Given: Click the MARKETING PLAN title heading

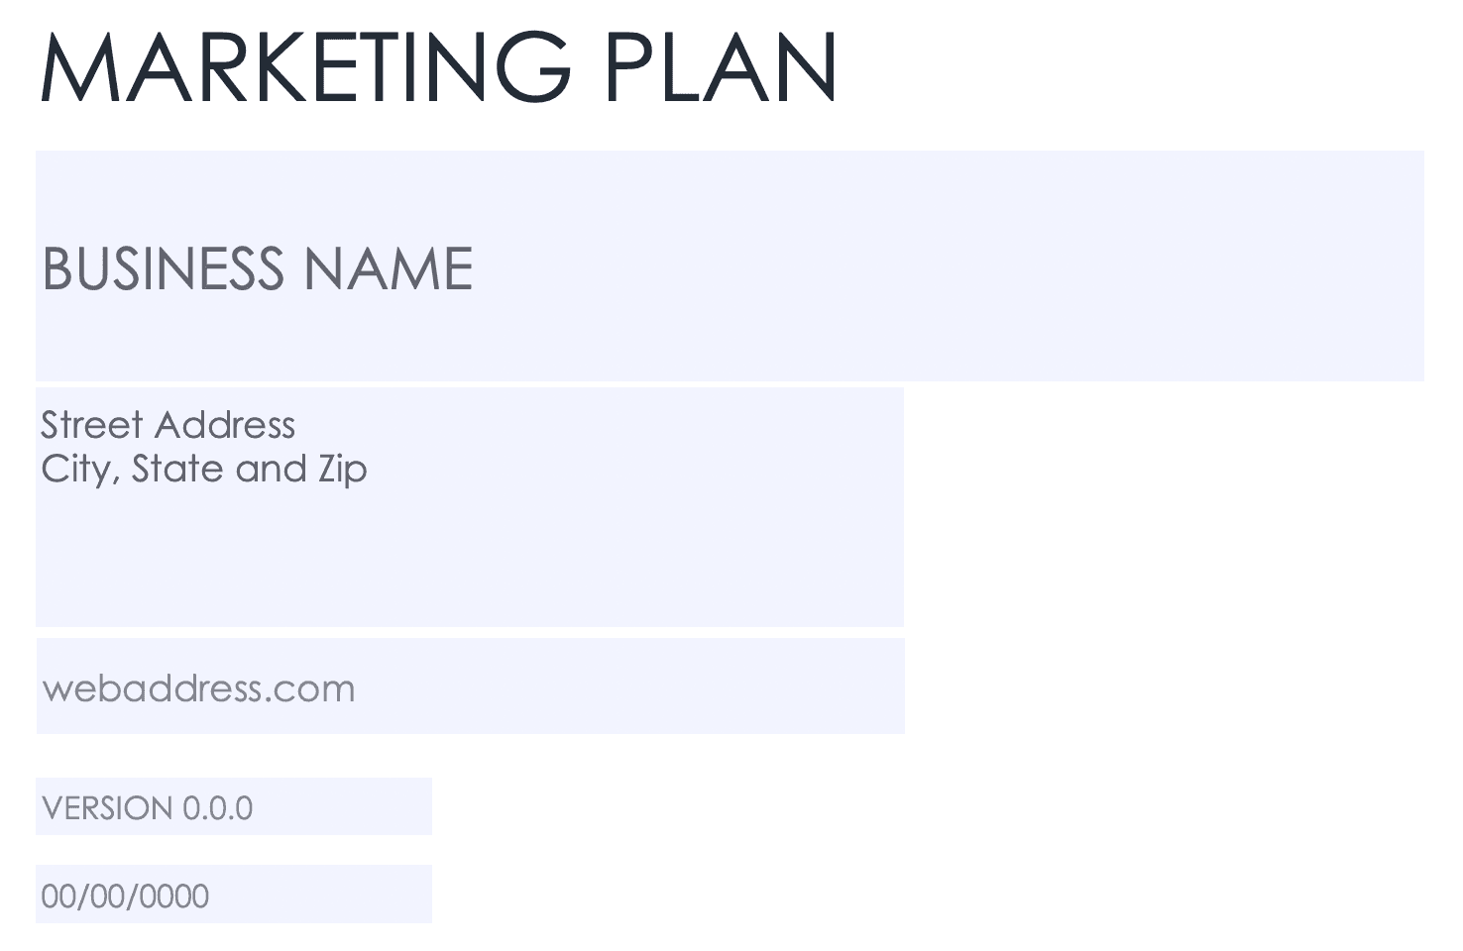Looking at the screenshot, I should pos(438,67).
